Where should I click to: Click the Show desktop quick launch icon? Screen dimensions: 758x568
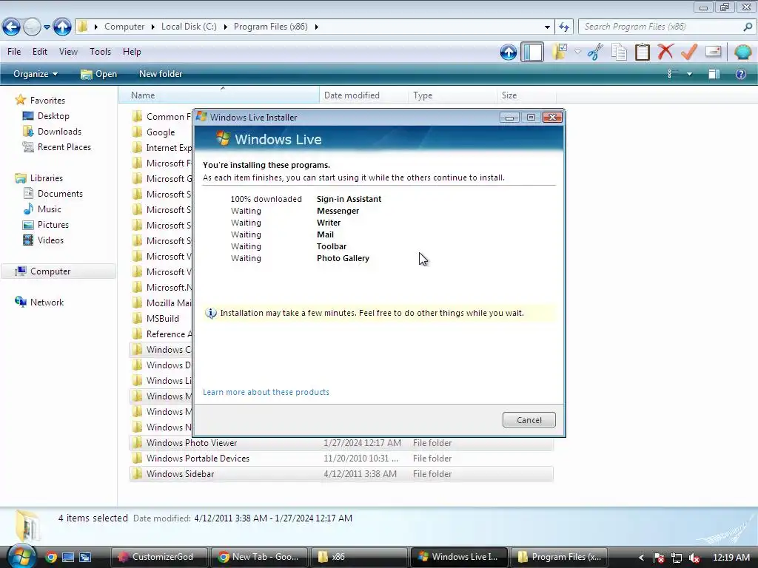(68, 557)
